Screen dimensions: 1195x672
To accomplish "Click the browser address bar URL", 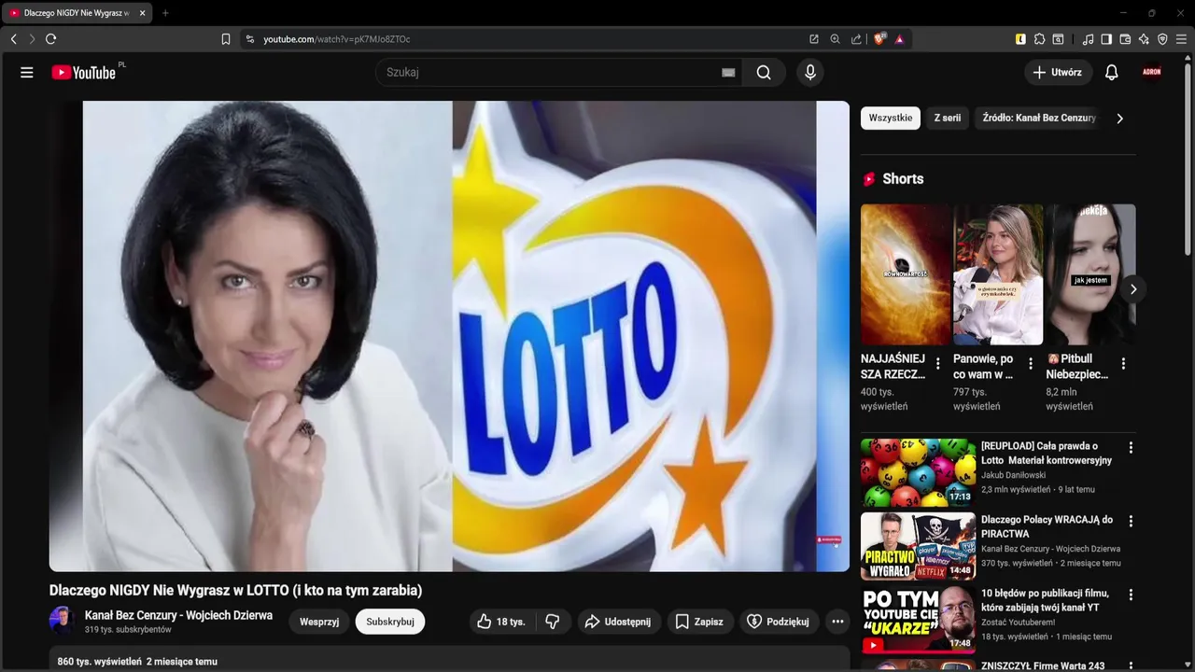I will click(x=336, y=39).
